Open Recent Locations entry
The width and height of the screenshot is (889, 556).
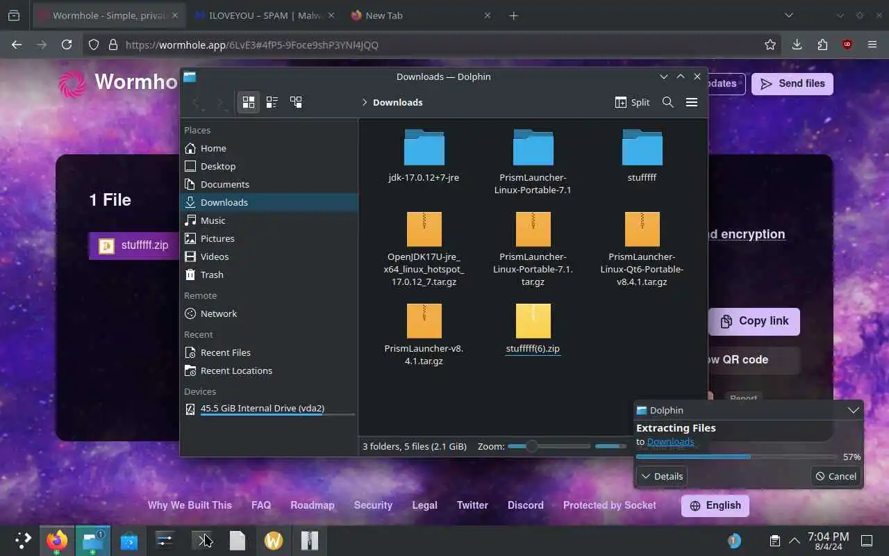coord(269,370)
